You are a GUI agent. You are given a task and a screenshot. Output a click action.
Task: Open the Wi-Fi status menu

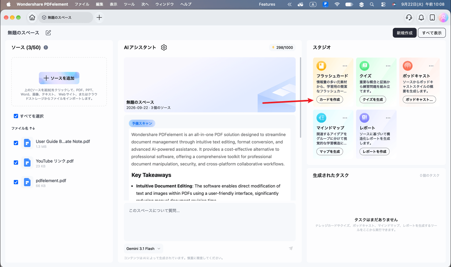(x=337, y=4)
